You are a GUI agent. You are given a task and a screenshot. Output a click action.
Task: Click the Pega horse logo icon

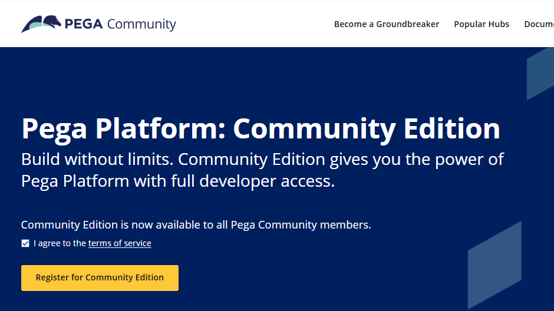click(41, 24)
